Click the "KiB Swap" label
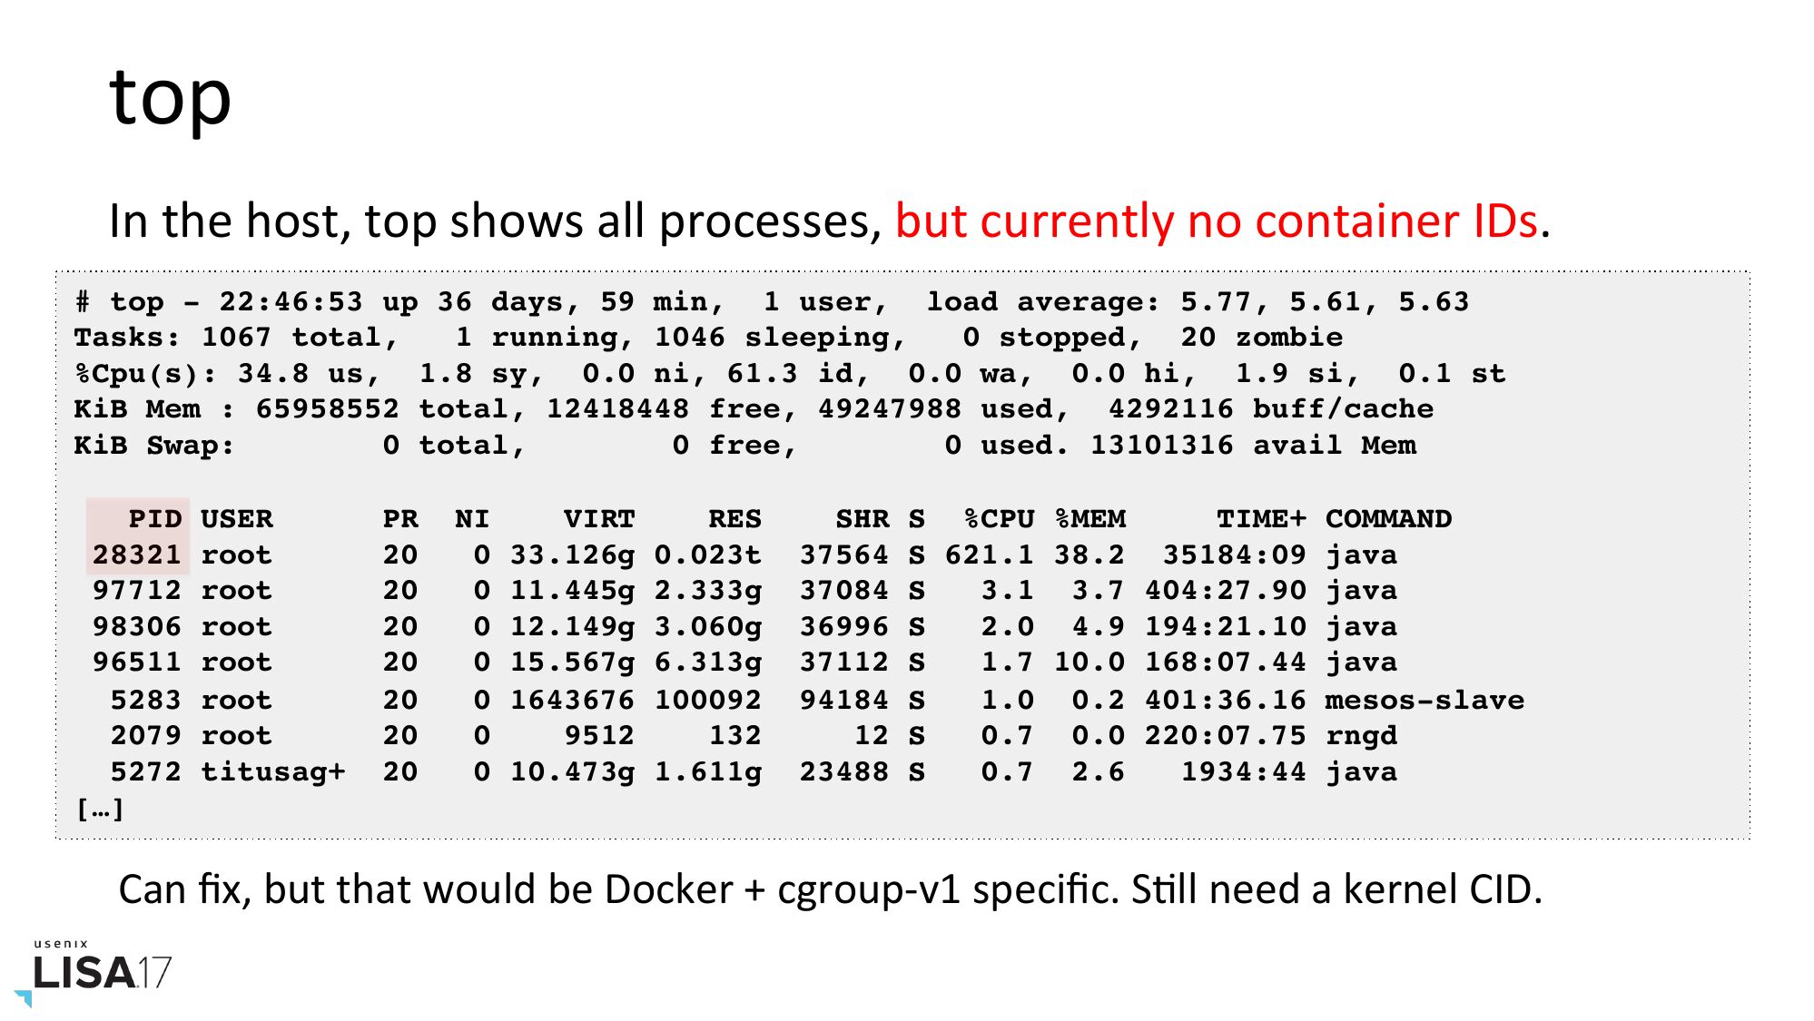Screen dimensions: 1814x1021 [153, 446]
